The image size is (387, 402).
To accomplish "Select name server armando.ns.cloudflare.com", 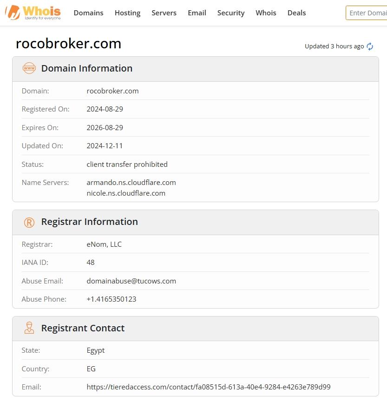I will 131,183.
